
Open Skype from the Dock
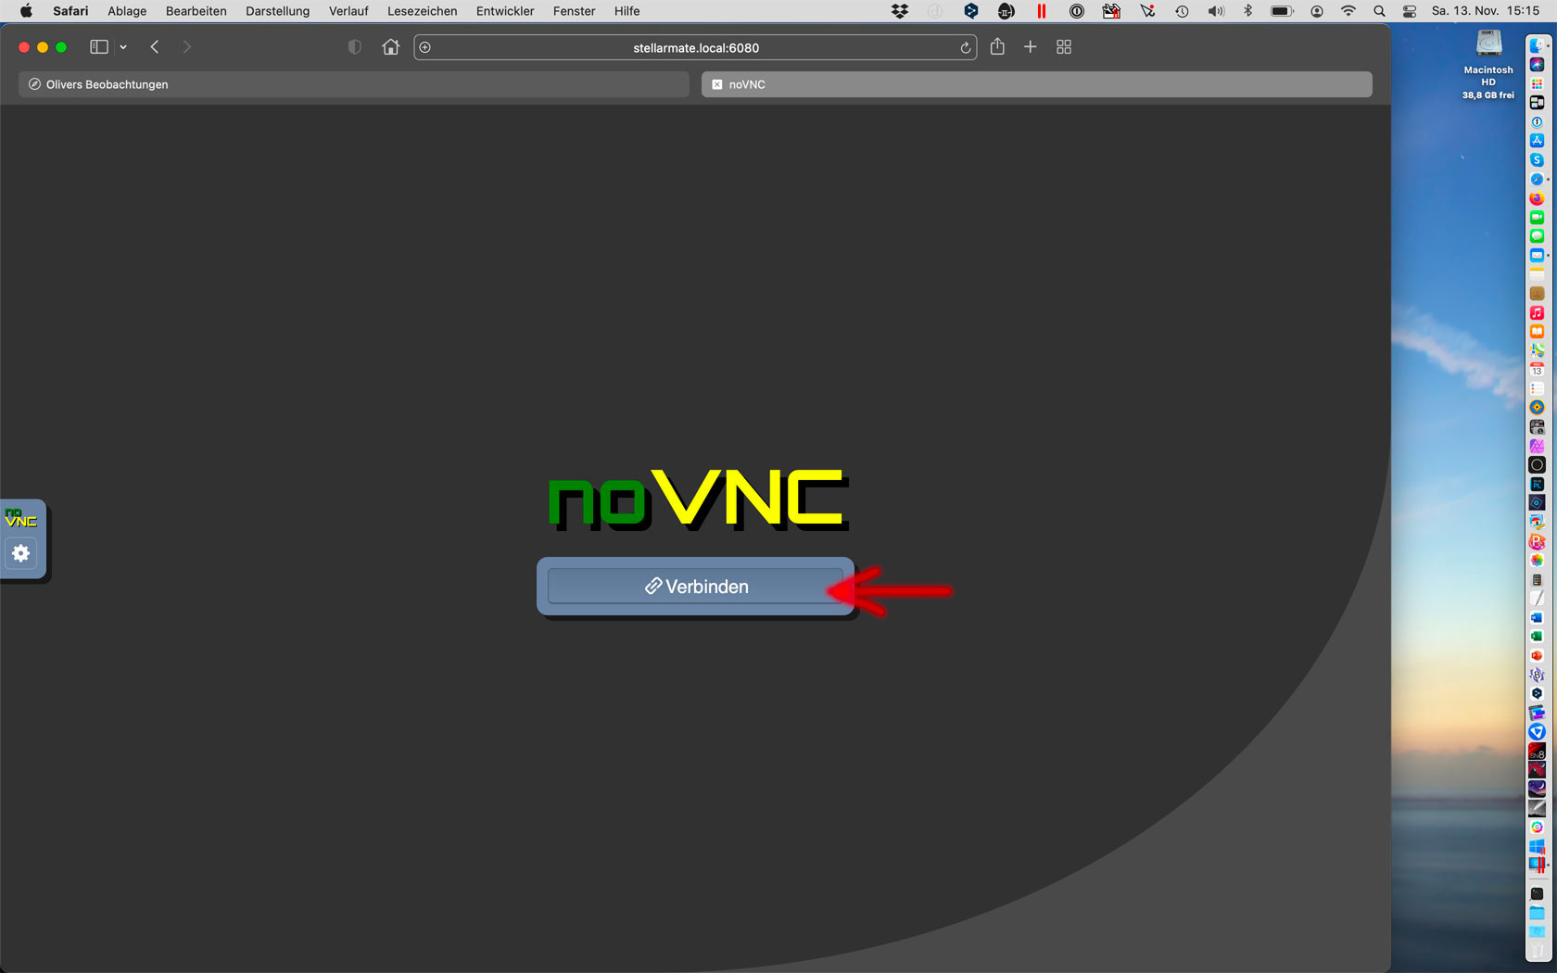1537,160
